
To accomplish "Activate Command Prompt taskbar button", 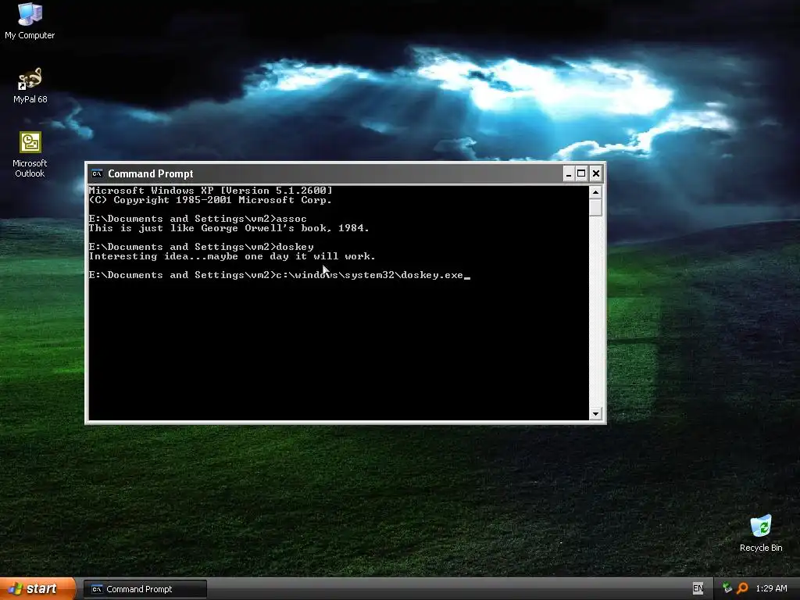I will [145, 589].
